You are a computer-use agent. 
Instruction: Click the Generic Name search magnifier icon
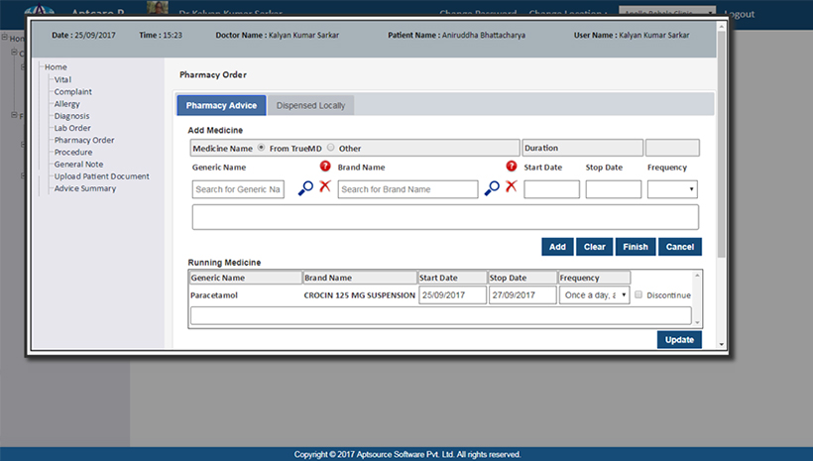[x=305, y=188]
